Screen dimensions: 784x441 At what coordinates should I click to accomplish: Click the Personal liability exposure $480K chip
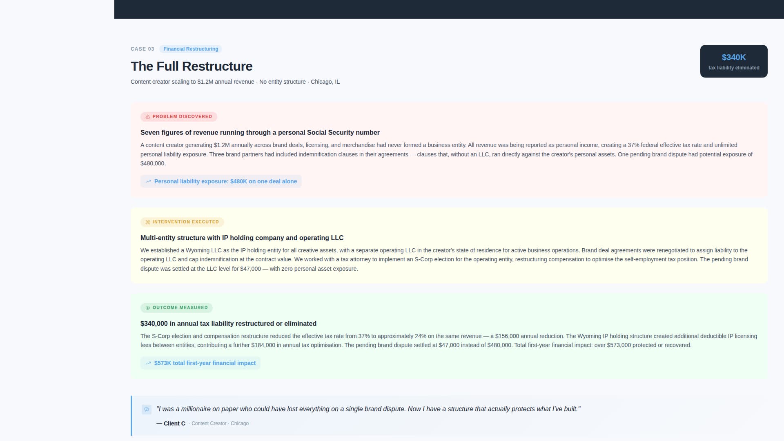(221, 182)
